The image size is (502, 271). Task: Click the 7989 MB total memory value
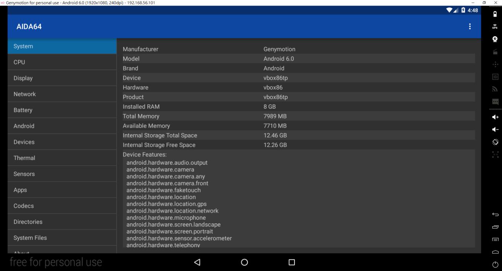(x=275, y=116)
